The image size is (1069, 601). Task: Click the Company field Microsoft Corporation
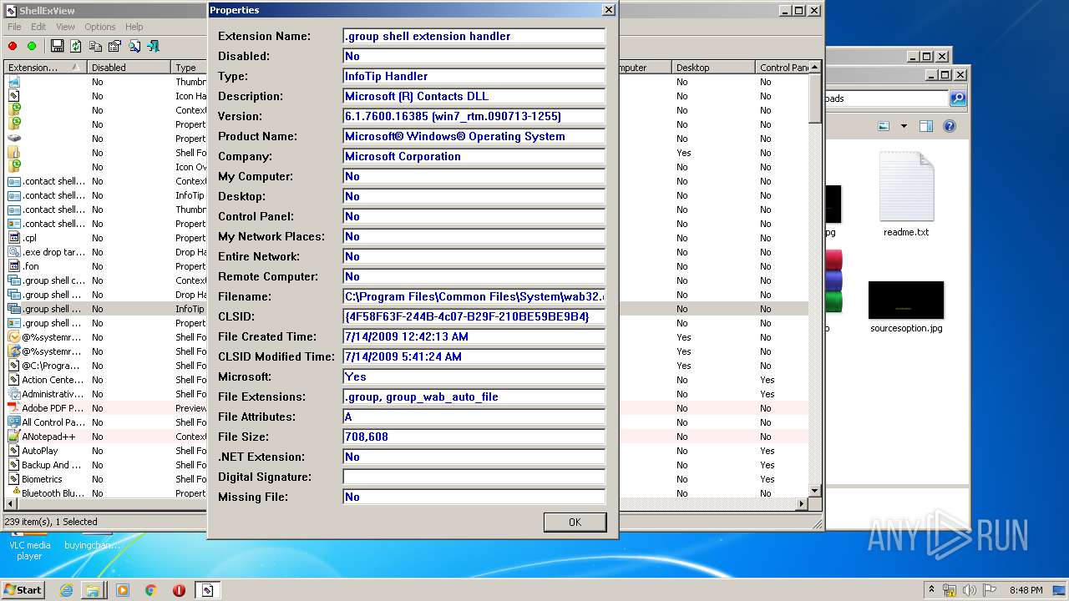474,156
